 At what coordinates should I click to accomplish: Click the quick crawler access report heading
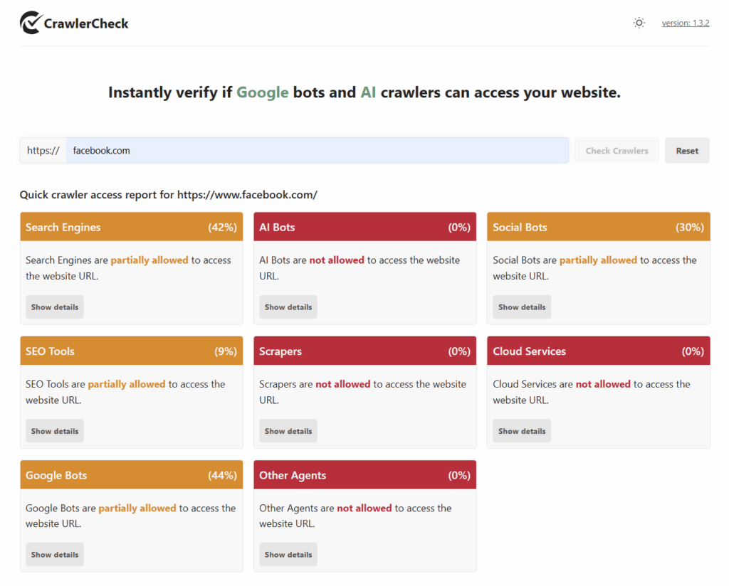(168, 195)
